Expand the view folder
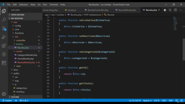 pos(25,66)
